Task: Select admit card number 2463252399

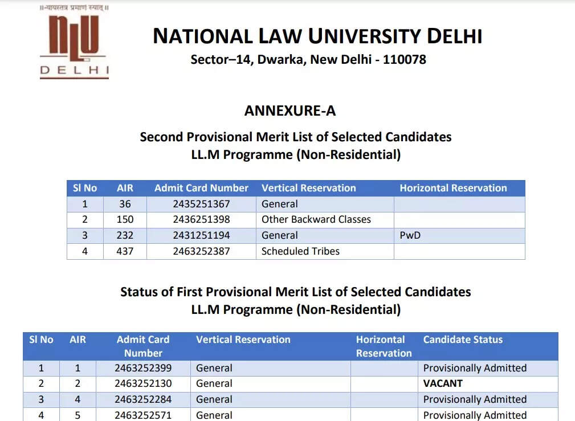Action: 143,368
